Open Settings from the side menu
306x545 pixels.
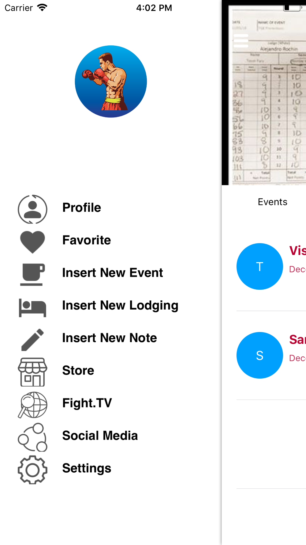[x=87, y=468]
